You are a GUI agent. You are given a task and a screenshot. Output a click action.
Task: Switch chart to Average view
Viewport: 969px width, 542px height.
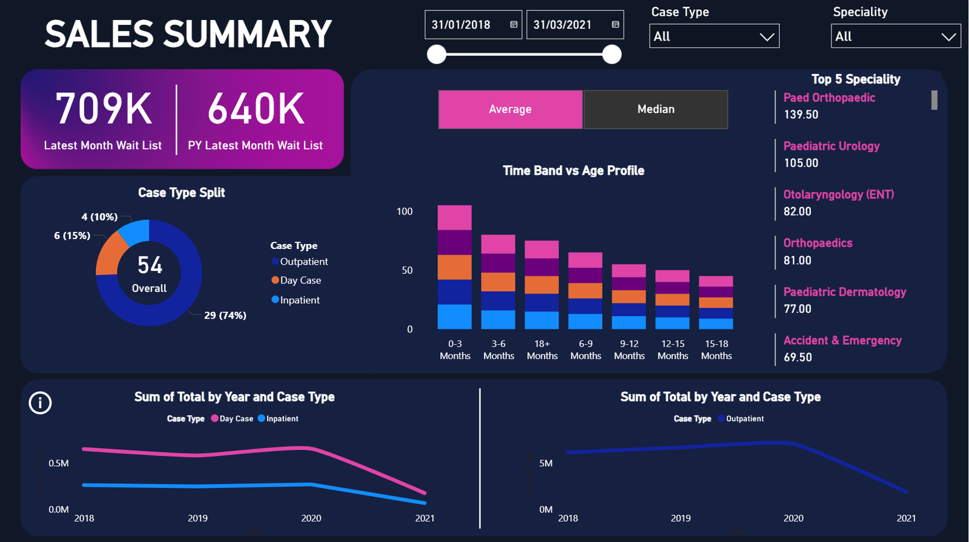tap(510, 110)
